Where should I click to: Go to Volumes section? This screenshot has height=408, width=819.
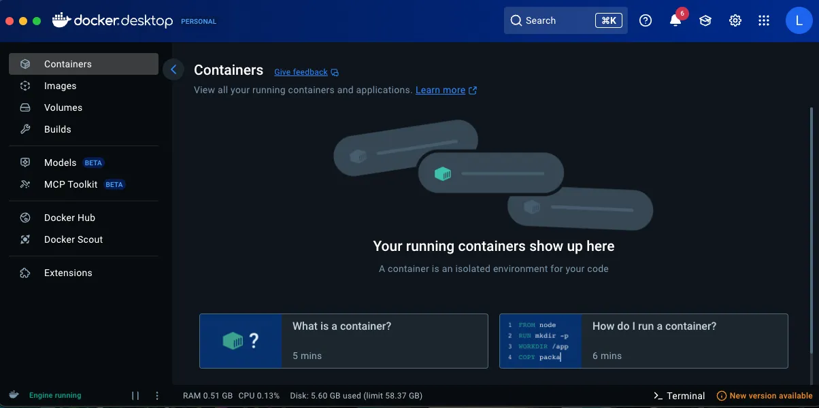pos(84,107)
